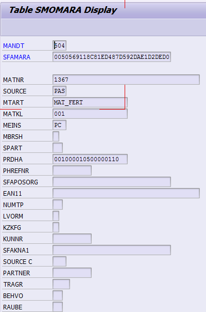206x312 pixels.
Task: Select the empty SPART field
Action: pos(58,148)
